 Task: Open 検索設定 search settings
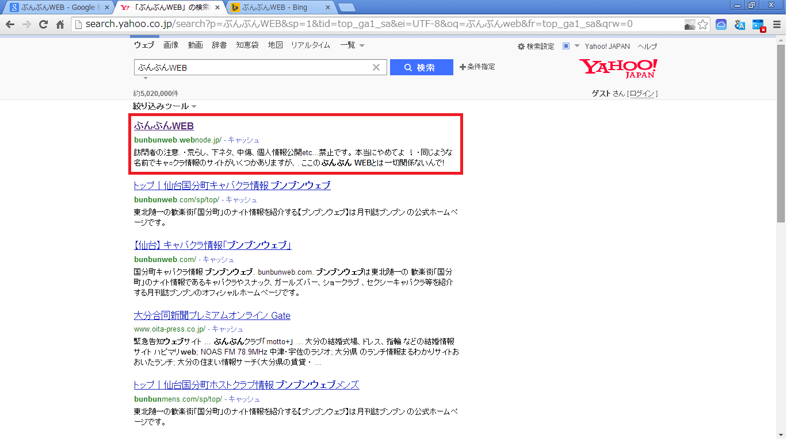click(536, 47)
